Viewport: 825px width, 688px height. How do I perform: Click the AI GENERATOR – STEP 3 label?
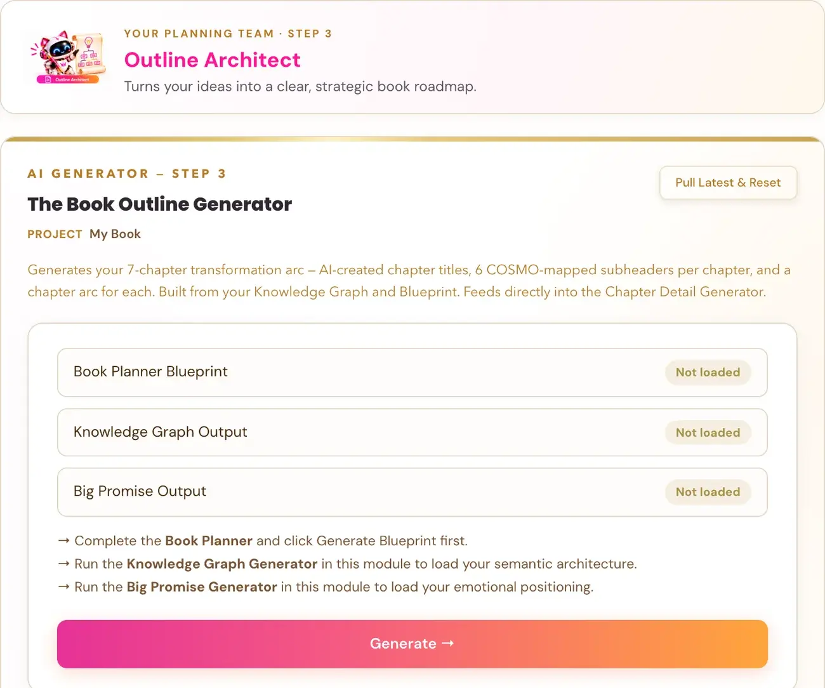[x=127, y=173]
